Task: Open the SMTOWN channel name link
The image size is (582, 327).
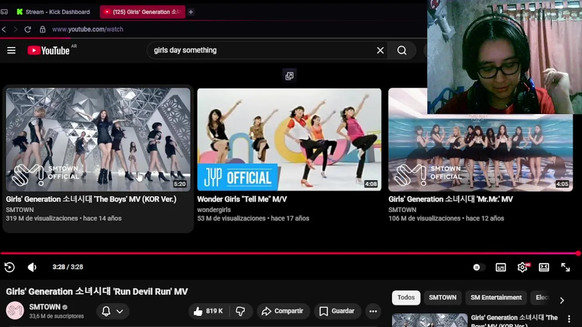Action: tap(45, 307)
